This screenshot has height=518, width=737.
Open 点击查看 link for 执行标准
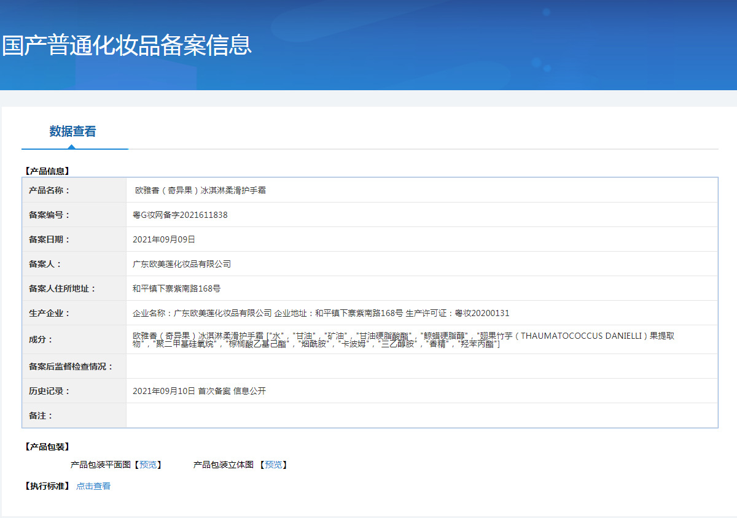tap(93, 486)
